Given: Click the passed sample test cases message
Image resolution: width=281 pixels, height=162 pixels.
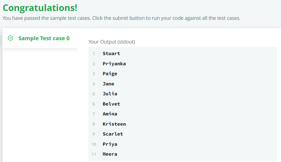Looking at the screenshot, I should (x=121, y=18).
